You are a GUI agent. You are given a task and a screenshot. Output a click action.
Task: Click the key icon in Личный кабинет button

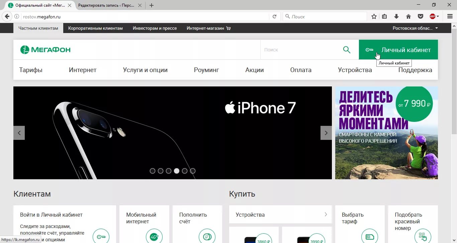369,50
